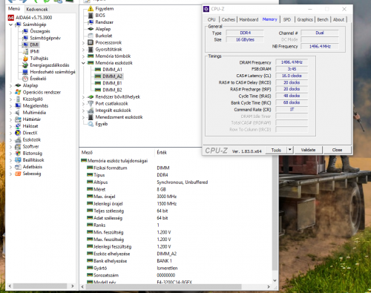371x293 pixels.
Task: Select the DIMM_A2 tree entry
Action: [113, 76]
